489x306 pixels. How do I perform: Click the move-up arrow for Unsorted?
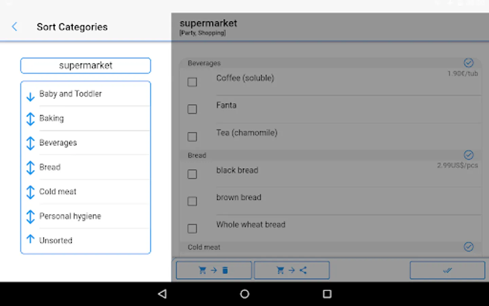(x=30, y=239)
